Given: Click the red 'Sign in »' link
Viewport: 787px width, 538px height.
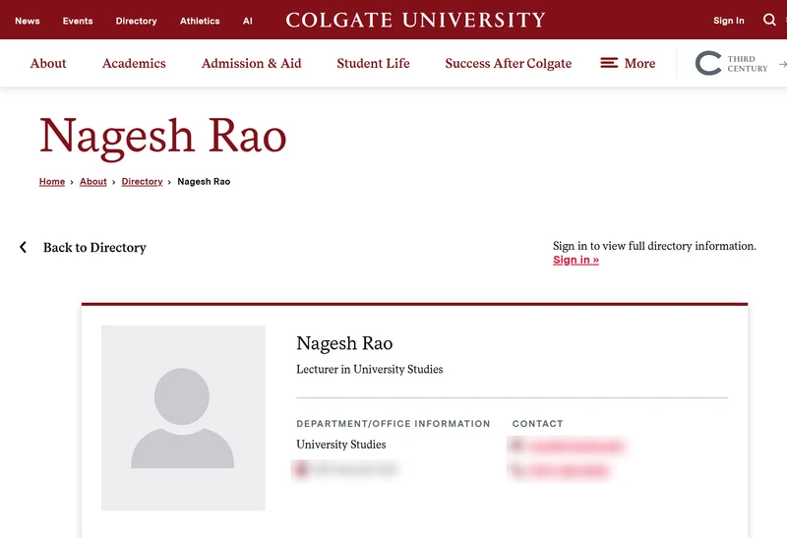Looking at the screenshot, I should pos(576,260).
